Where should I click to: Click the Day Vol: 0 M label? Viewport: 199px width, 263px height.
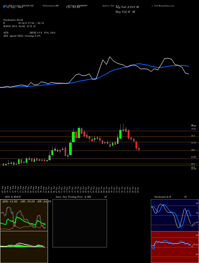(125, 12)
